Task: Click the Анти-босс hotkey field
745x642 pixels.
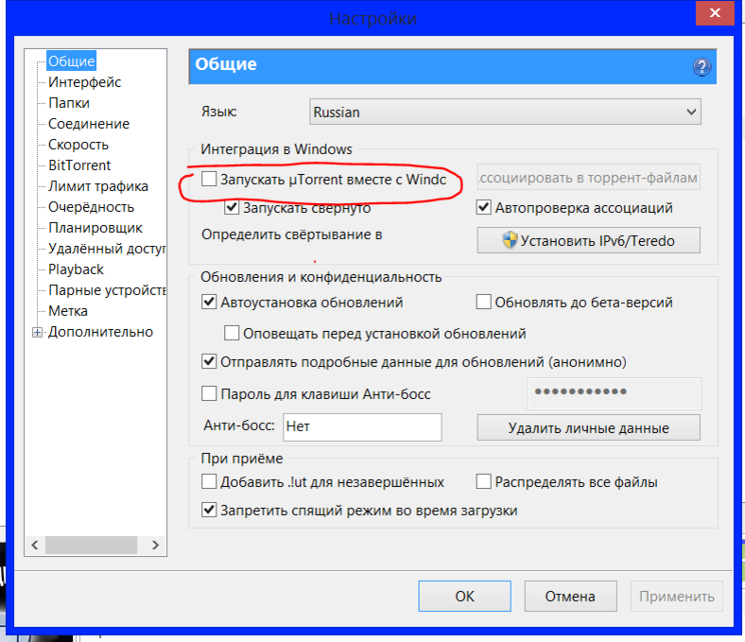Action: pos(362,426)
